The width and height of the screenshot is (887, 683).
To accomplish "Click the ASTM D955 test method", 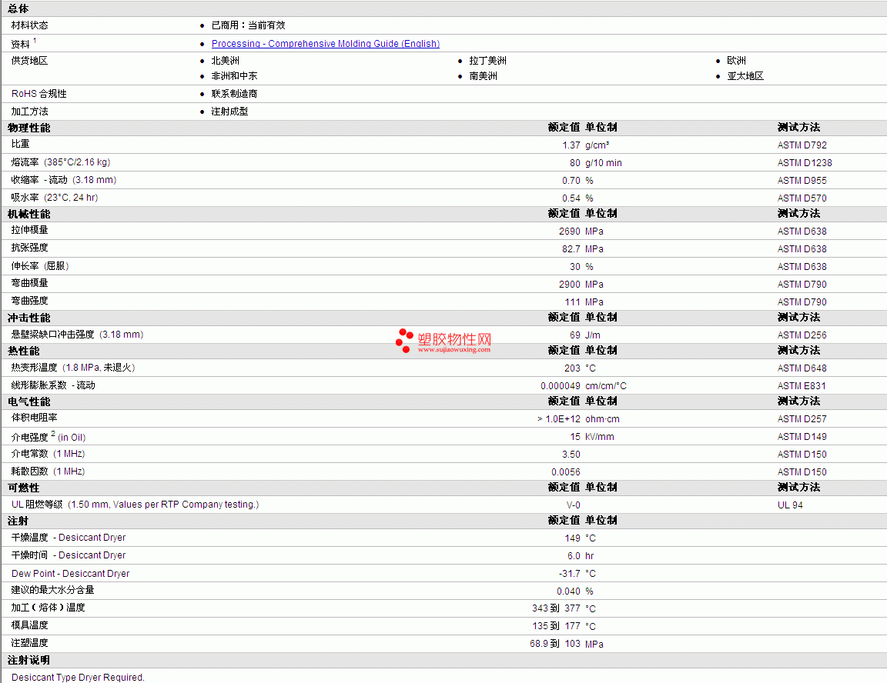I will point(802,181).
